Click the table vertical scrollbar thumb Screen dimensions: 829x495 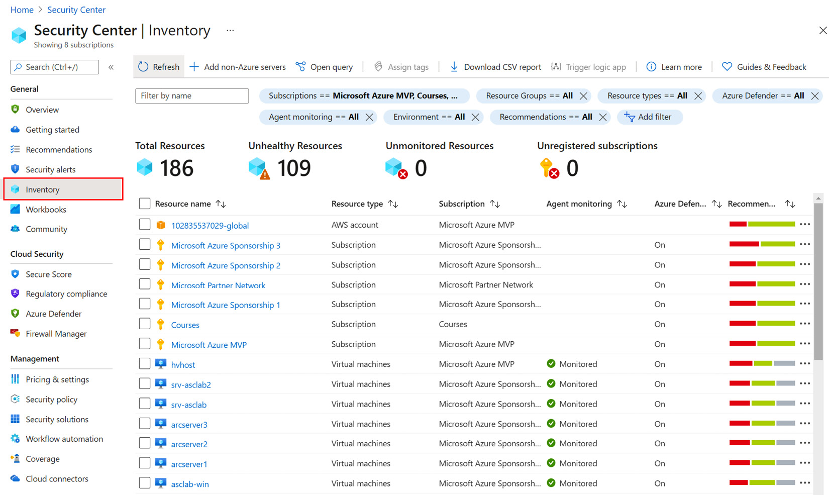coord(818,281)
